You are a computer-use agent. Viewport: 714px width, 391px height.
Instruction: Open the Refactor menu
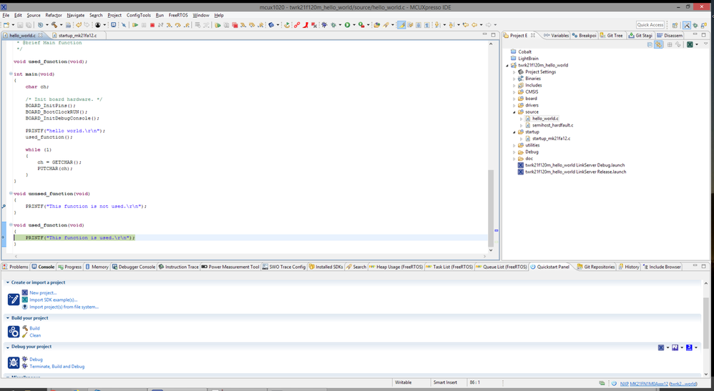pyautogui.click(x=53, y=15)
